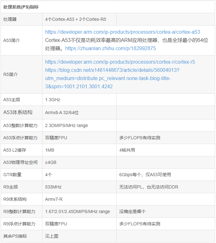216x243 pixels.
Task: Select the R9主频 label
Action: pos(10,187)
